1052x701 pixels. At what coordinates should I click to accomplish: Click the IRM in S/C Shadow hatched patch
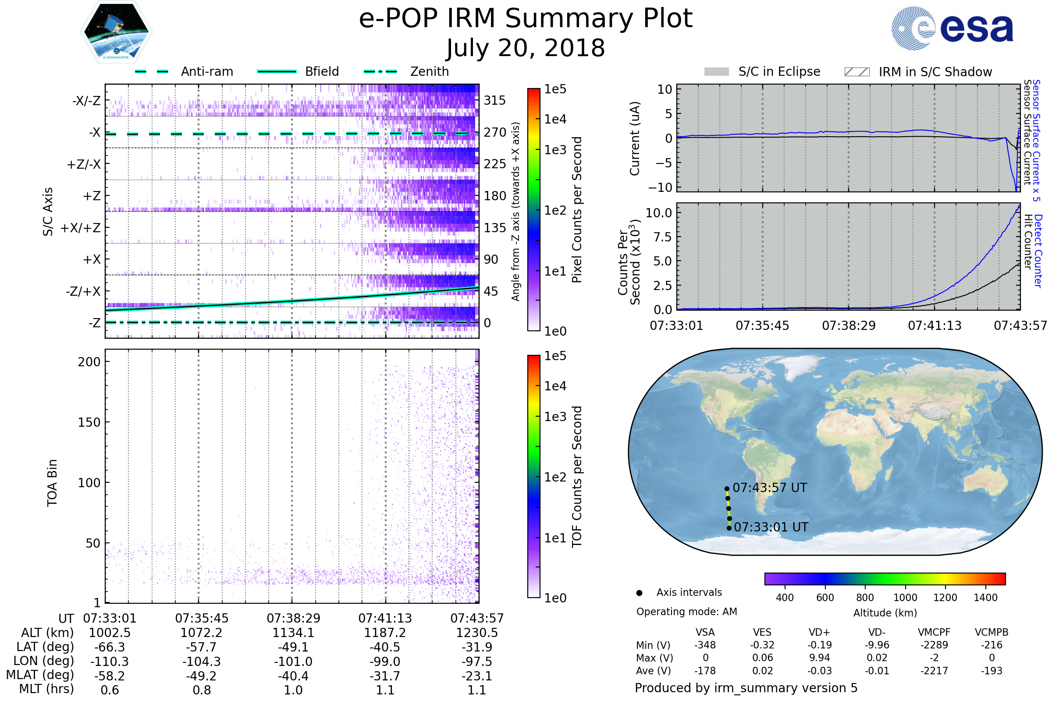pos(857,72)
